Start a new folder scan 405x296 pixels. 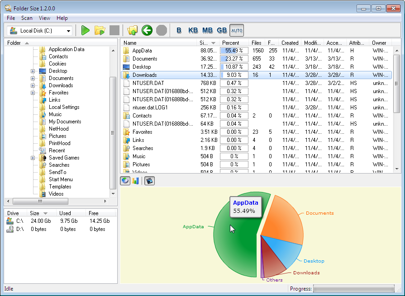pyautogui.click(x=85, y=30)
